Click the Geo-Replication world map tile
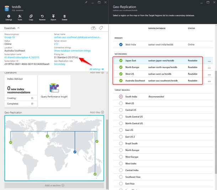The width and height of the screenshot is (217, 190). point(54,148)
